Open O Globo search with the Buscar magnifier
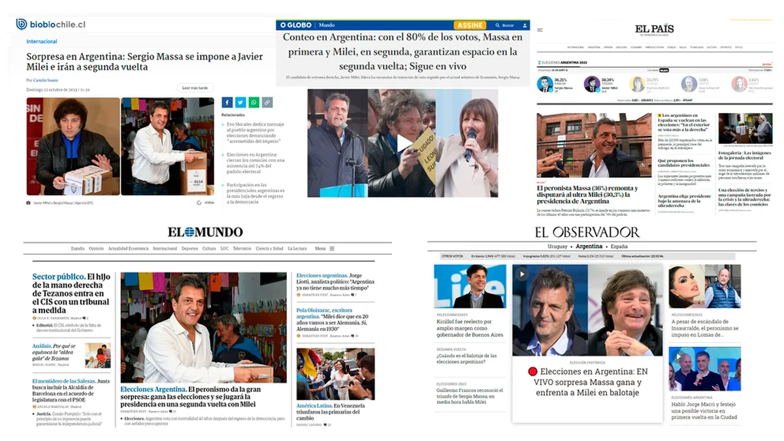Screen dimensions: 784x441 [x=498, y=25]
